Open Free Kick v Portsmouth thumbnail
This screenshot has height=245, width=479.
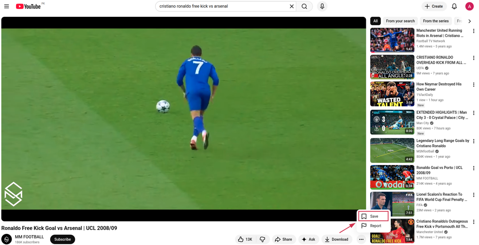point(392,231)
